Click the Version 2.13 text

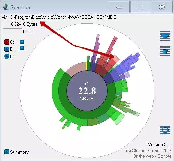point(160,144)
